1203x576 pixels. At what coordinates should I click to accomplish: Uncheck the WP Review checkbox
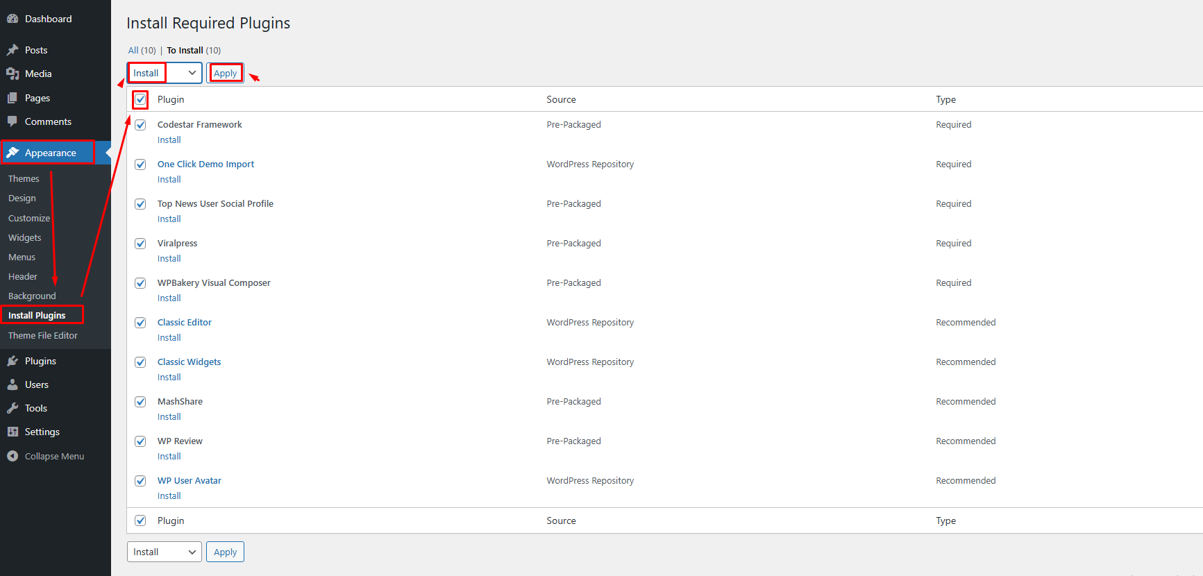point(140,441)
